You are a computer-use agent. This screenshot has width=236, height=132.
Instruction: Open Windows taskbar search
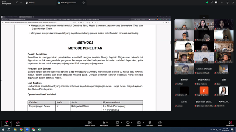(x=9, y=129)
